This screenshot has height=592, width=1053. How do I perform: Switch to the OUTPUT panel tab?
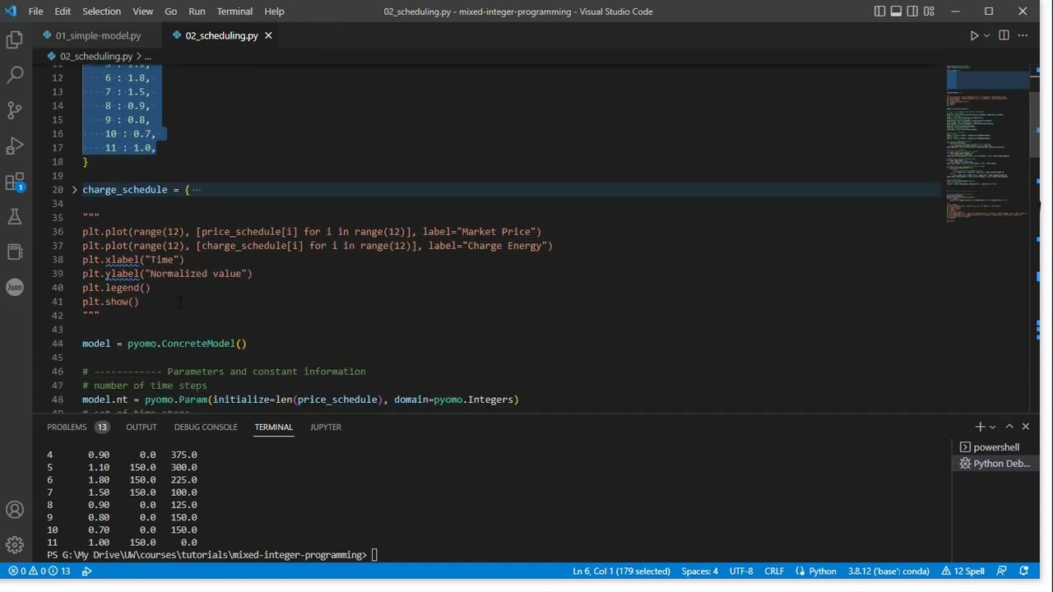pyautogui.click(x=141, y=427)
